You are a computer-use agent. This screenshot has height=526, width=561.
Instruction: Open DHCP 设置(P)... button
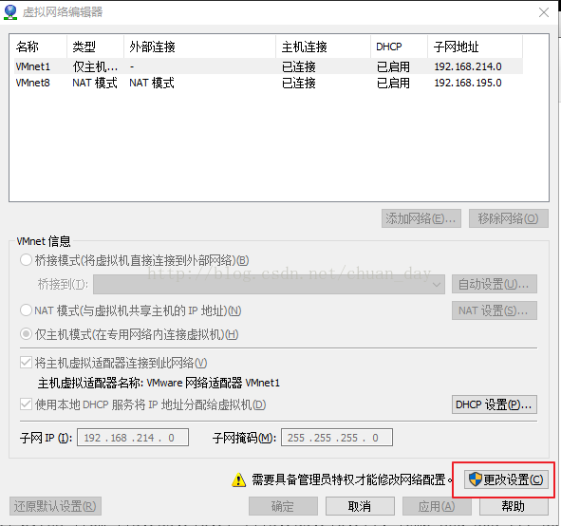point(495,404)
